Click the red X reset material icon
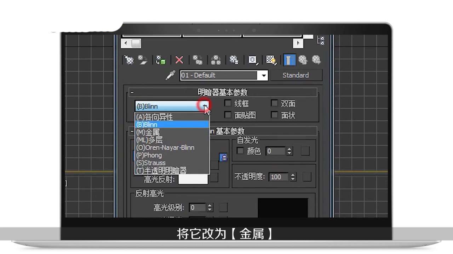The image size is (453, 254). click(179, 60)
